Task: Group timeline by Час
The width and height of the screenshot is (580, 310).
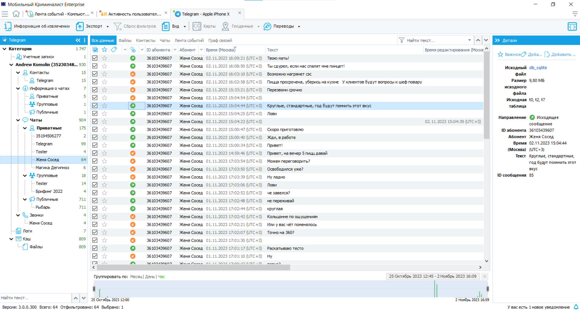Action: click(x=161, y=276)
